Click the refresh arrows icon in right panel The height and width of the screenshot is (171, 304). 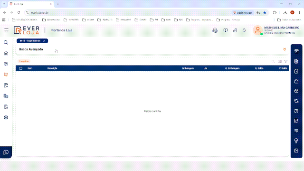pyautogui.click(x=296, y=101)
